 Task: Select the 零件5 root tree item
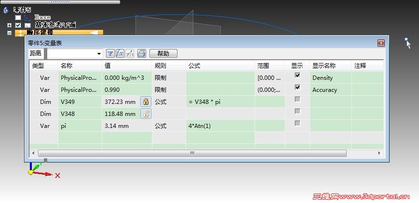click(x=22, y=10)
